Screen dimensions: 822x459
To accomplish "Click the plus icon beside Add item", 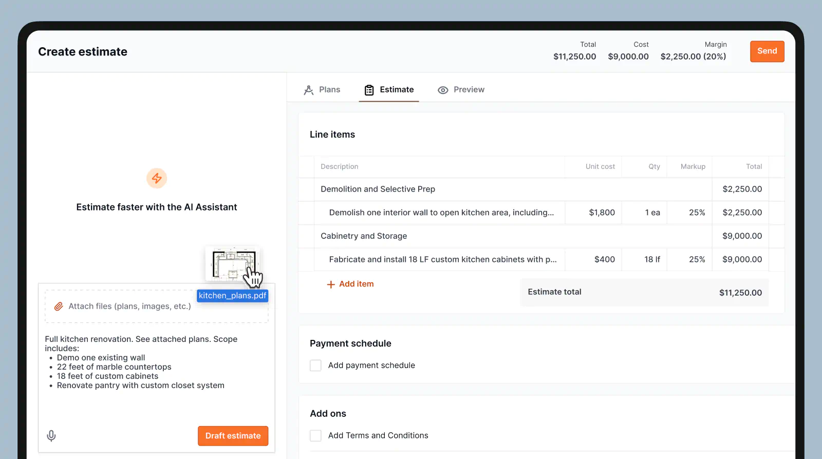I will tap(331, 284).
